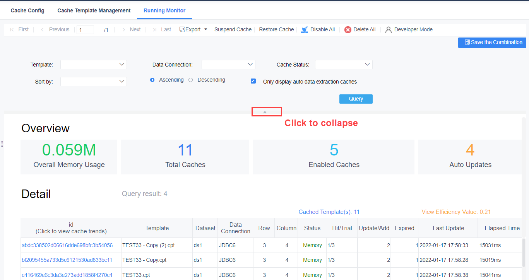Click the Status column header
529x280 pixels.
tap(312, 228)
